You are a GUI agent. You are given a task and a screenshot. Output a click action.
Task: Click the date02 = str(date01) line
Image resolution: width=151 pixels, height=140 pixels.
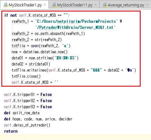pyautogui.click(x=31, y=64)
